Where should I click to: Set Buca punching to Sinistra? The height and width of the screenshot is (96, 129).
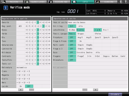[x=81, y=53]
